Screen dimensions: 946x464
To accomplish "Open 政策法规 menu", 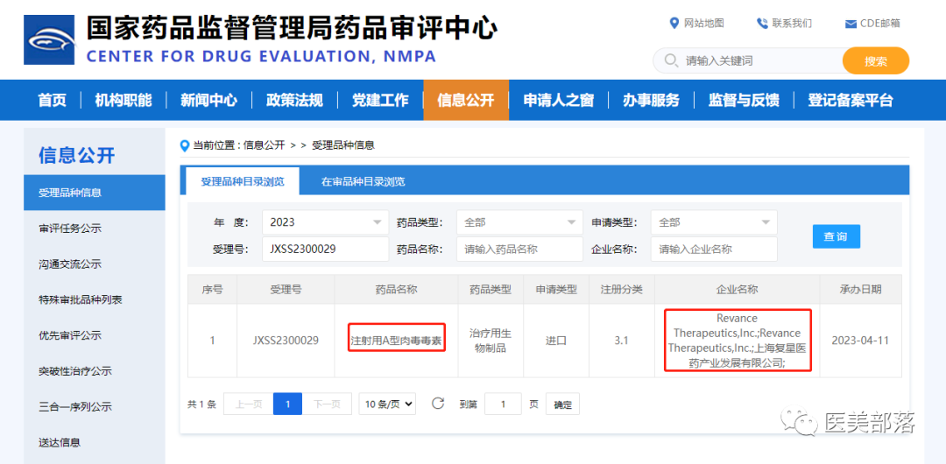I will pyautogui.click(x=294, y=100).
